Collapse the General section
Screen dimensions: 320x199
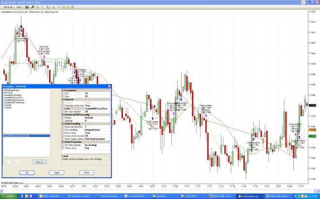63,99
